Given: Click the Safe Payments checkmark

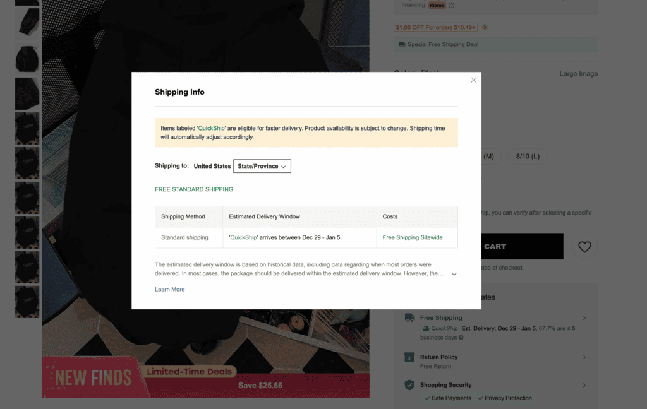Looking at the screenshot, I should point(428,398).
